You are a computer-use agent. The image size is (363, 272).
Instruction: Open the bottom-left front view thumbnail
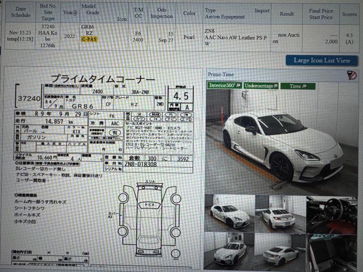pyautogui.click(x=229, y=251)
